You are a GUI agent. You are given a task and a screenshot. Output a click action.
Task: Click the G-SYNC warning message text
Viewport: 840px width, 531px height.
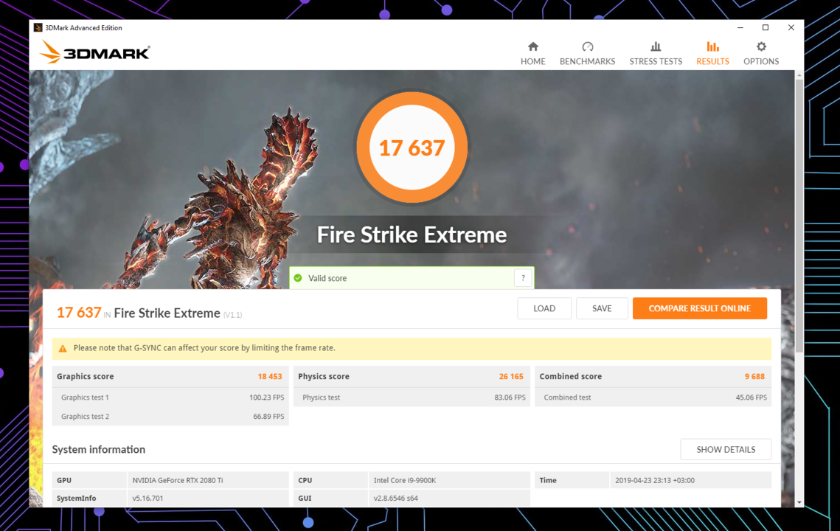click(204, 348)
